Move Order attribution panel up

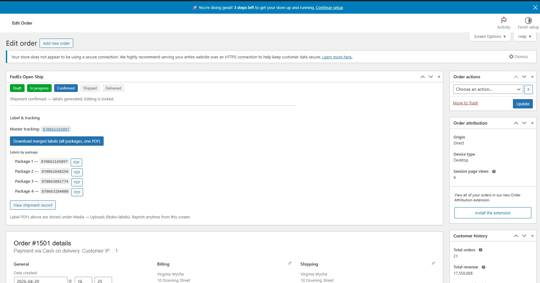(516, 123)
